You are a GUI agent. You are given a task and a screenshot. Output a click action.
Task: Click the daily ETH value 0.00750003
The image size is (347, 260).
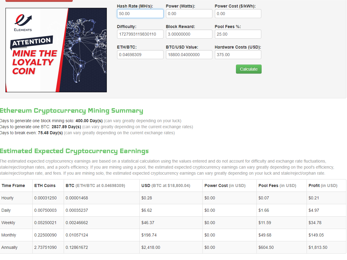[45, 210]
